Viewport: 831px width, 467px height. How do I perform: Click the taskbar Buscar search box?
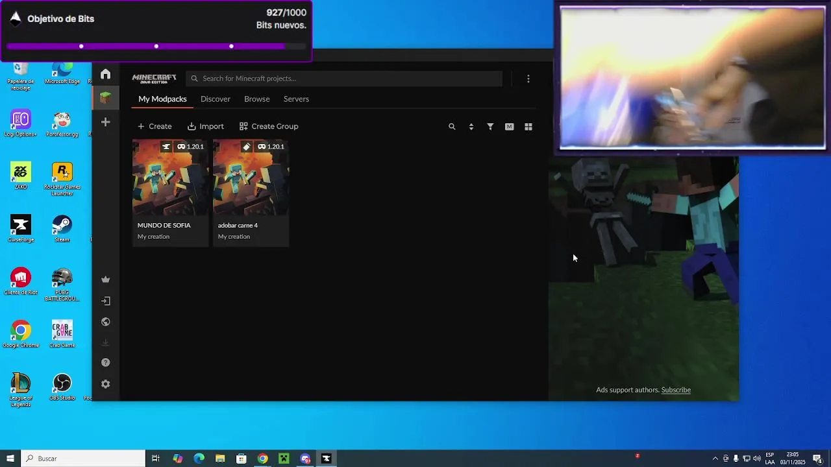pyautogui.click(x=83, y=459)
